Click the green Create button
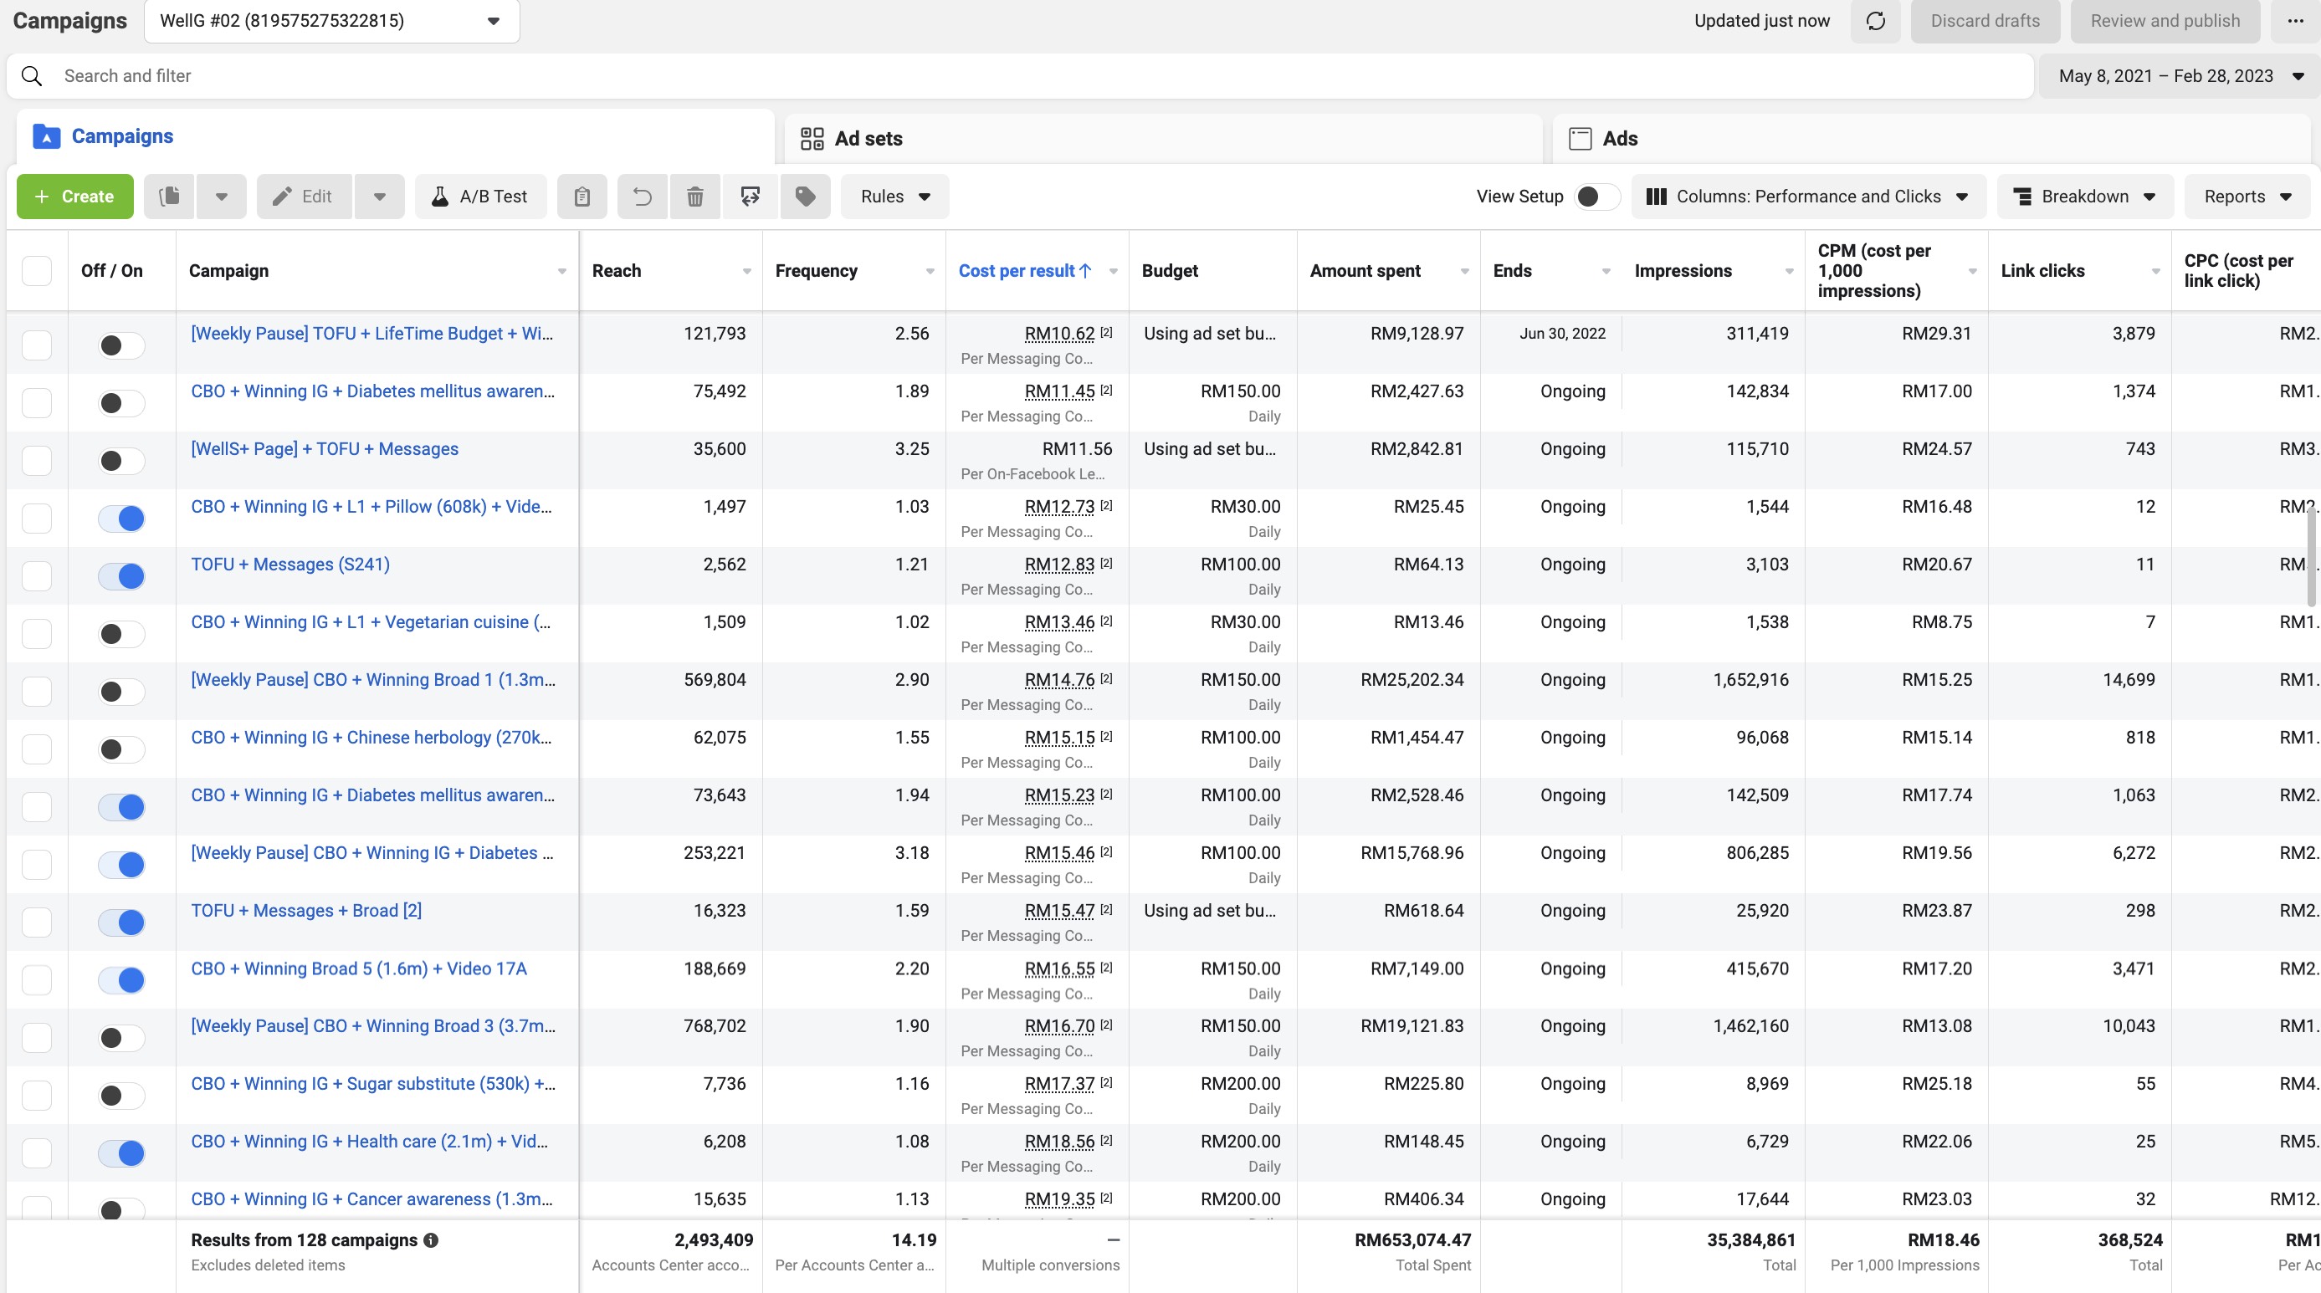 74,197
